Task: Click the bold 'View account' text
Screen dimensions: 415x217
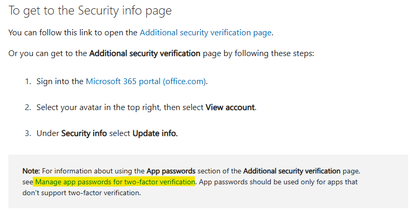Action: pos(230,107)
